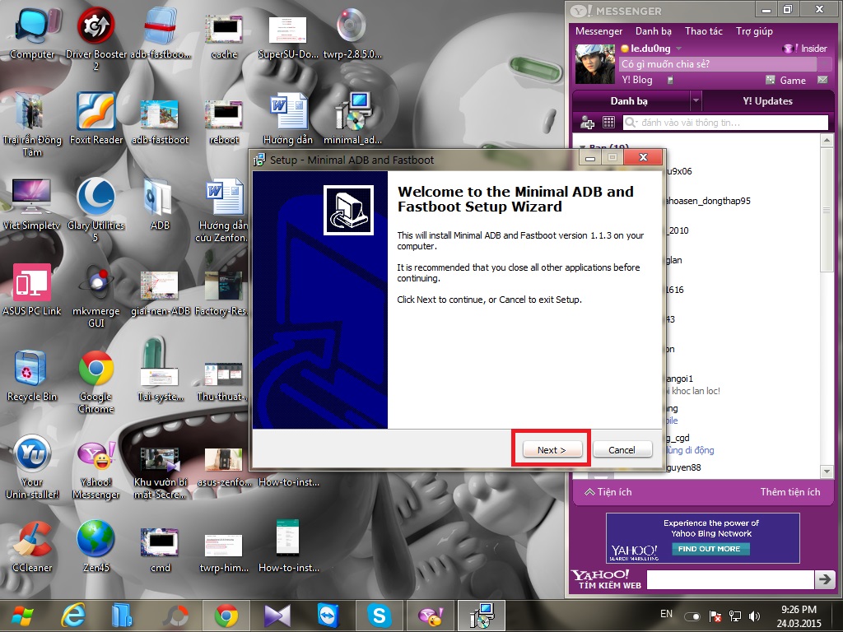Select the twrp-2.8.5.0 disc image icon

pos(352,33)
